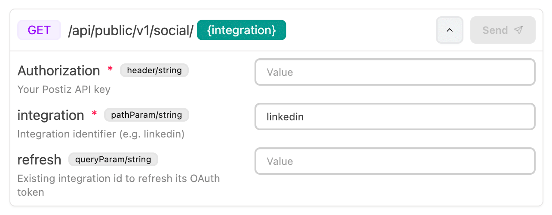Click the paper plane icon in Send
Image resolution: width=552 pixels, height=215 pixels.
point(519,30)
